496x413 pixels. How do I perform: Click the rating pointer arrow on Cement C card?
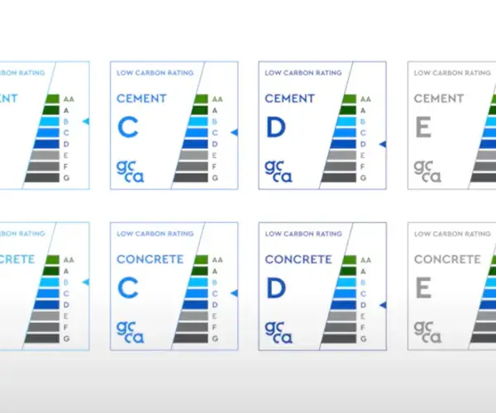coord(234,132)
